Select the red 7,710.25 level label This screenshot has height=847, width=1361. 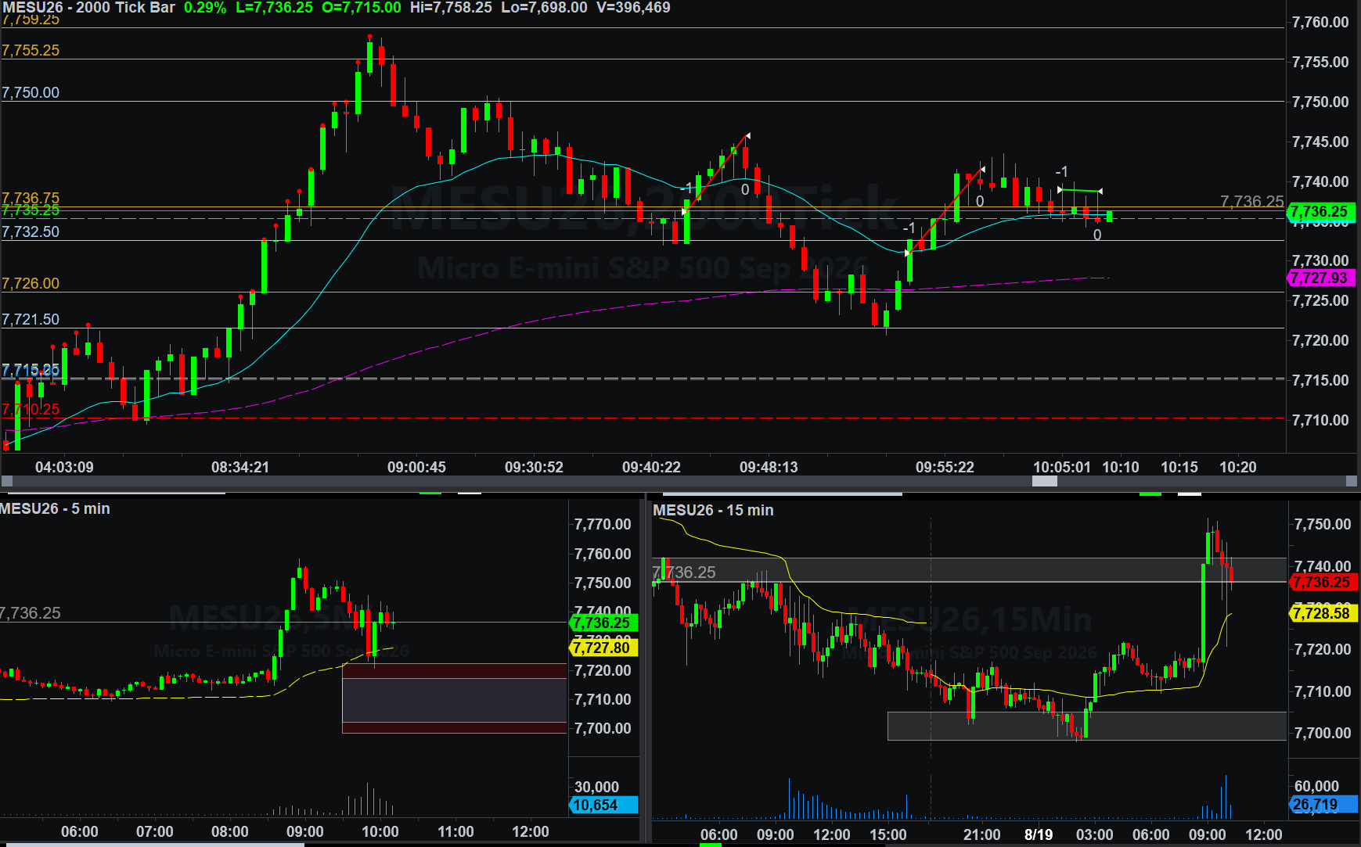tap(31, 409)
